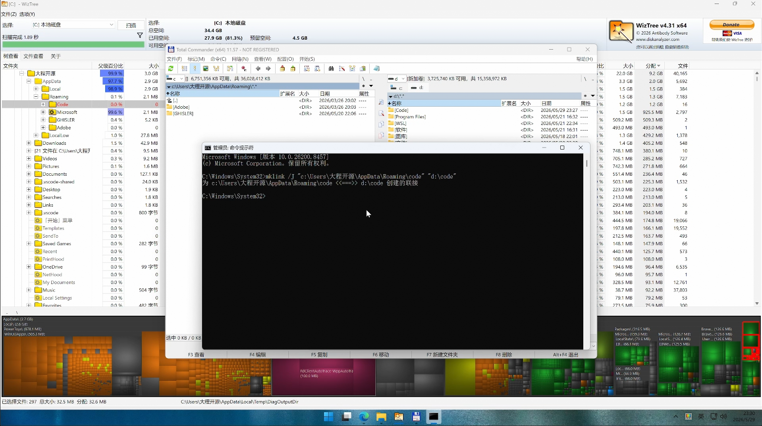
Task: Go forward using the right arrow toolbar icon
Action: click(x=268, y=69)
